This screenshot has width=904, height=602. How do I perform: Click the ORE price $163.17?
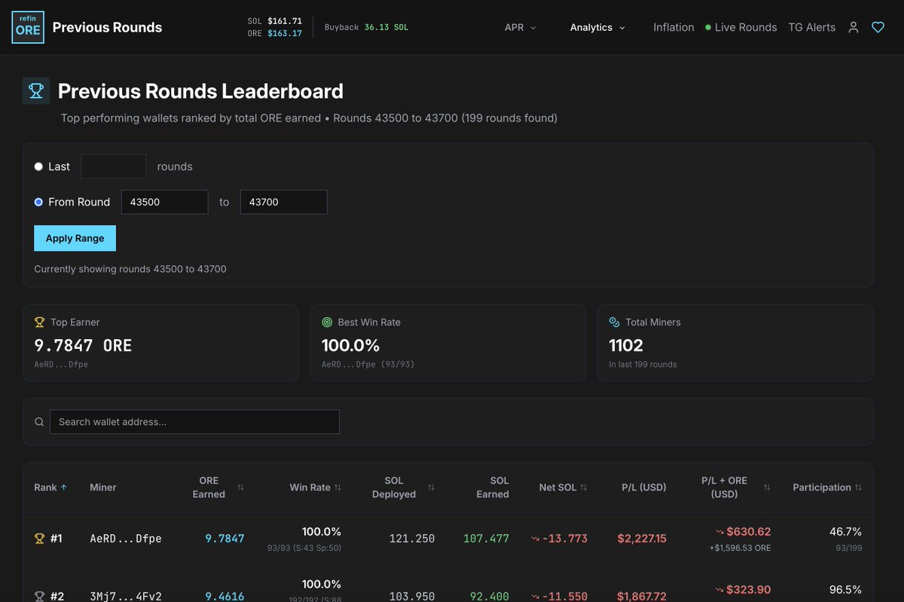pyautogui.click(x=285, y=33)
